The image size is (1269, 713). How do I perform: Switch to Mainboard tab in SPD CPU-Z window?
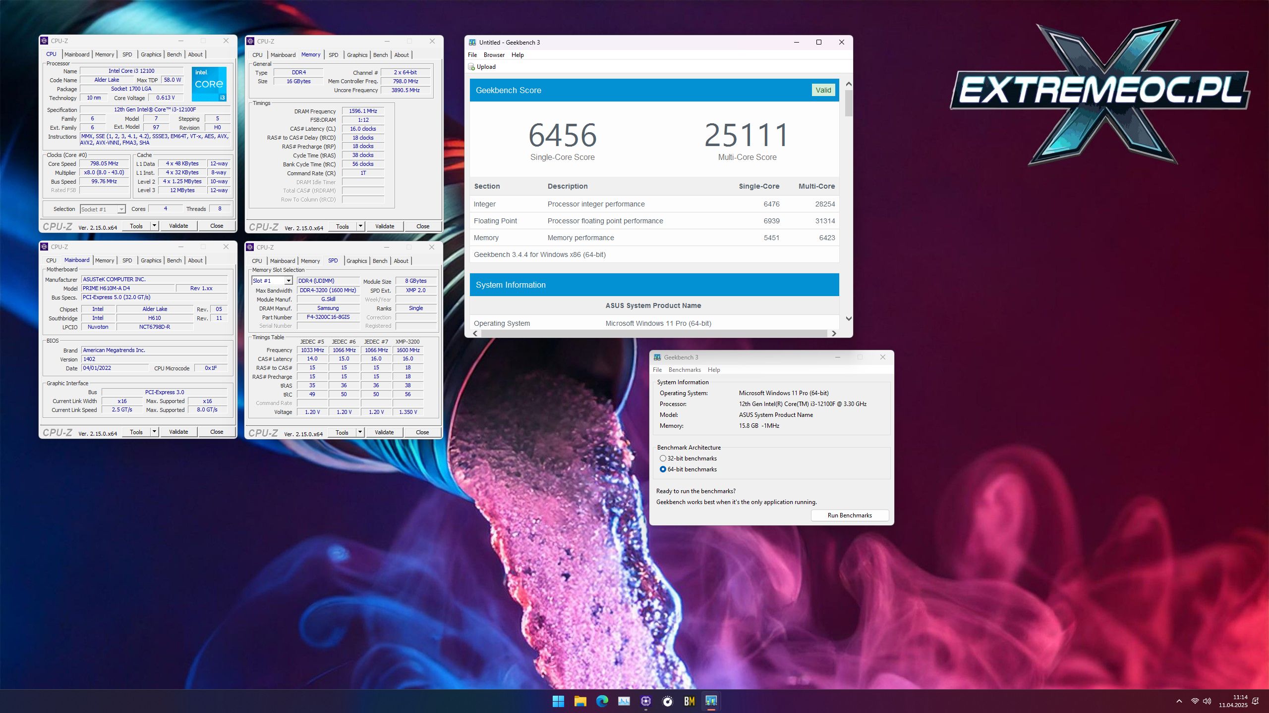tap(283, 261)
